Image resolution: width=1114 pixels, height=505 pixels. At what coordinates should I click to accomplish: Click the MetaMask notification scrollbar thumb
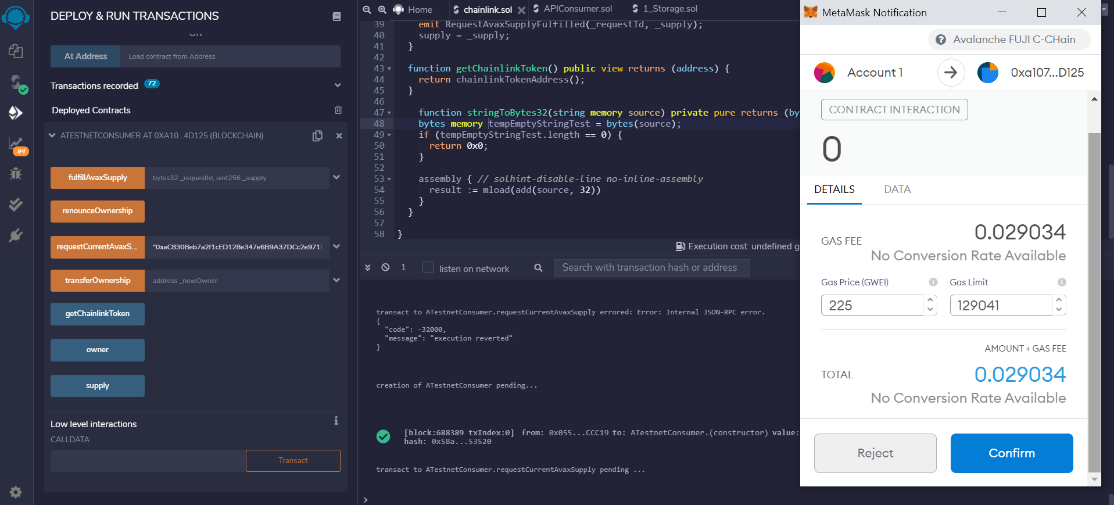[1094, 302]
